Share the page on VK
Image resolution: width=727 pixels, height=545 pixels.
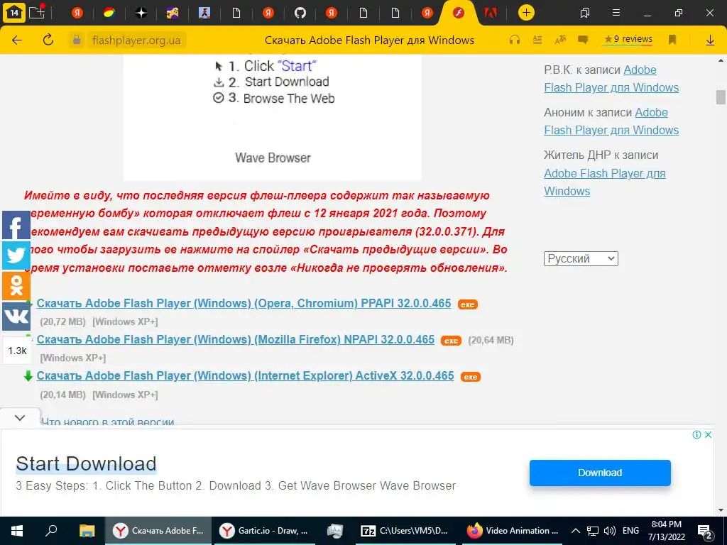pyautogui.click(x=16, y=316)
